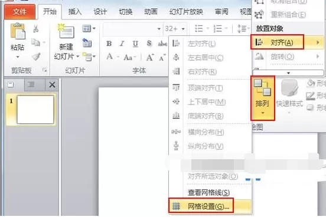Click the Shape Effects icon
The image size is (326, 220).
[311, 108]
